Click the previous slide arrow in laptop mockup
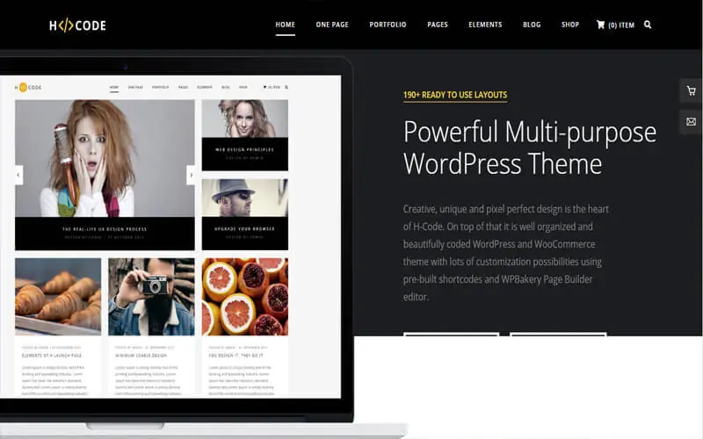703x439 pixels. (18, 175)
